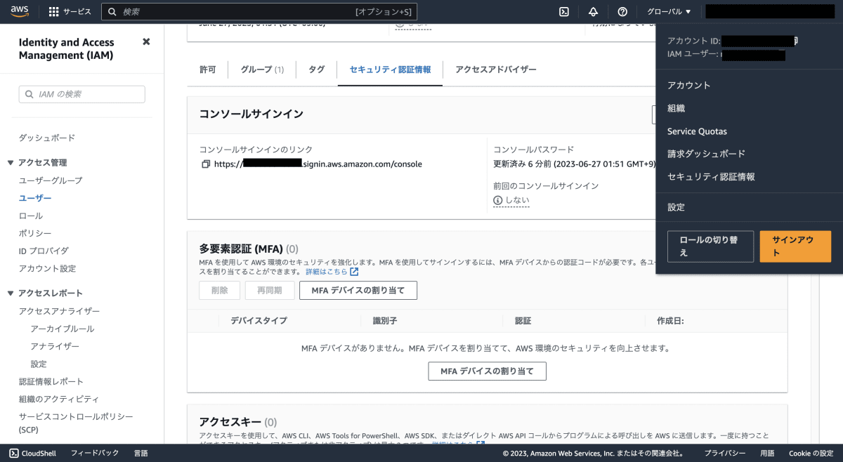Open the notifications bell icon
Screen dimensions: 843x462
[593, 12]
